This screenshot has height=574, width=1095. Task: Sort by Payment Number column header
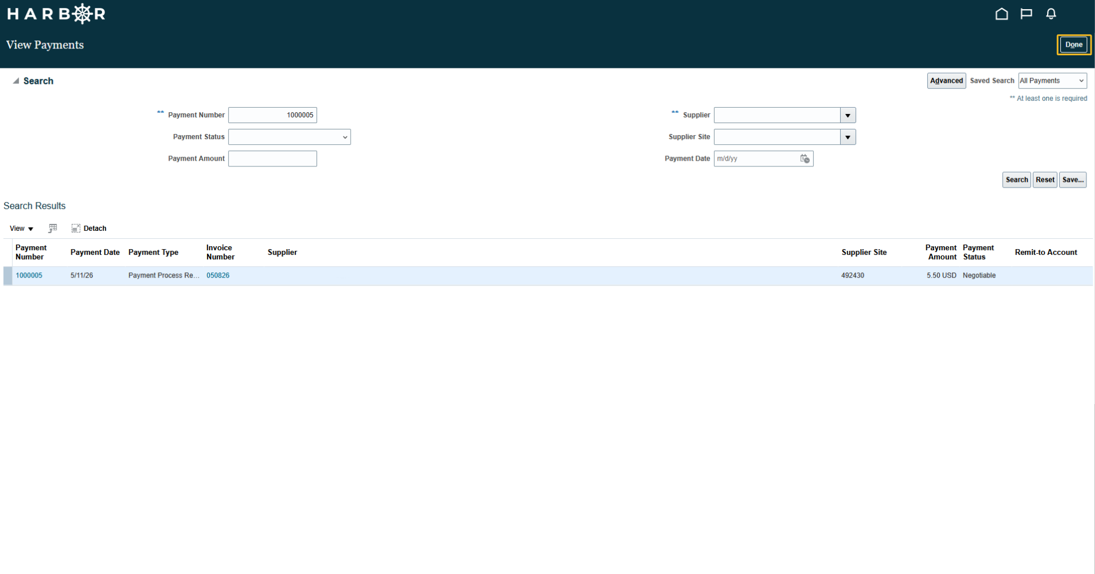pos(31,253)
